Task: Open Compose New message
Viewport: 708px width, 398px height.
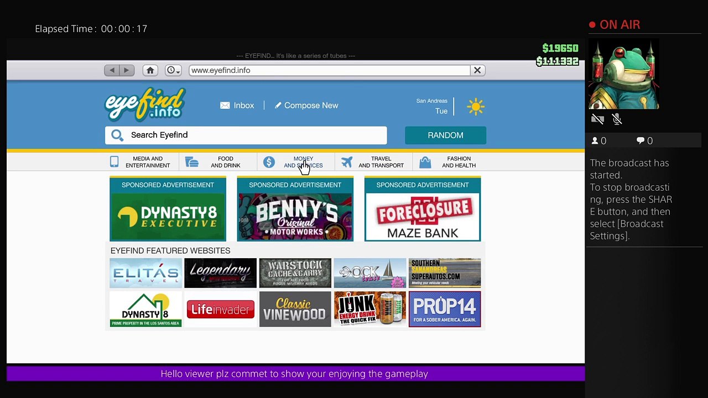Action: pyautogui.click(x=306, y=105)
